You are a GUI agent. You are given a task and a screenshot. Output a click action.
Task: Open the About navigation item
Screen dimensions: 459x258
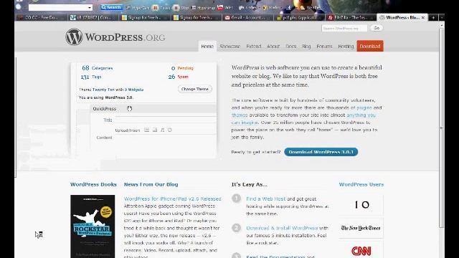(273, 46)
